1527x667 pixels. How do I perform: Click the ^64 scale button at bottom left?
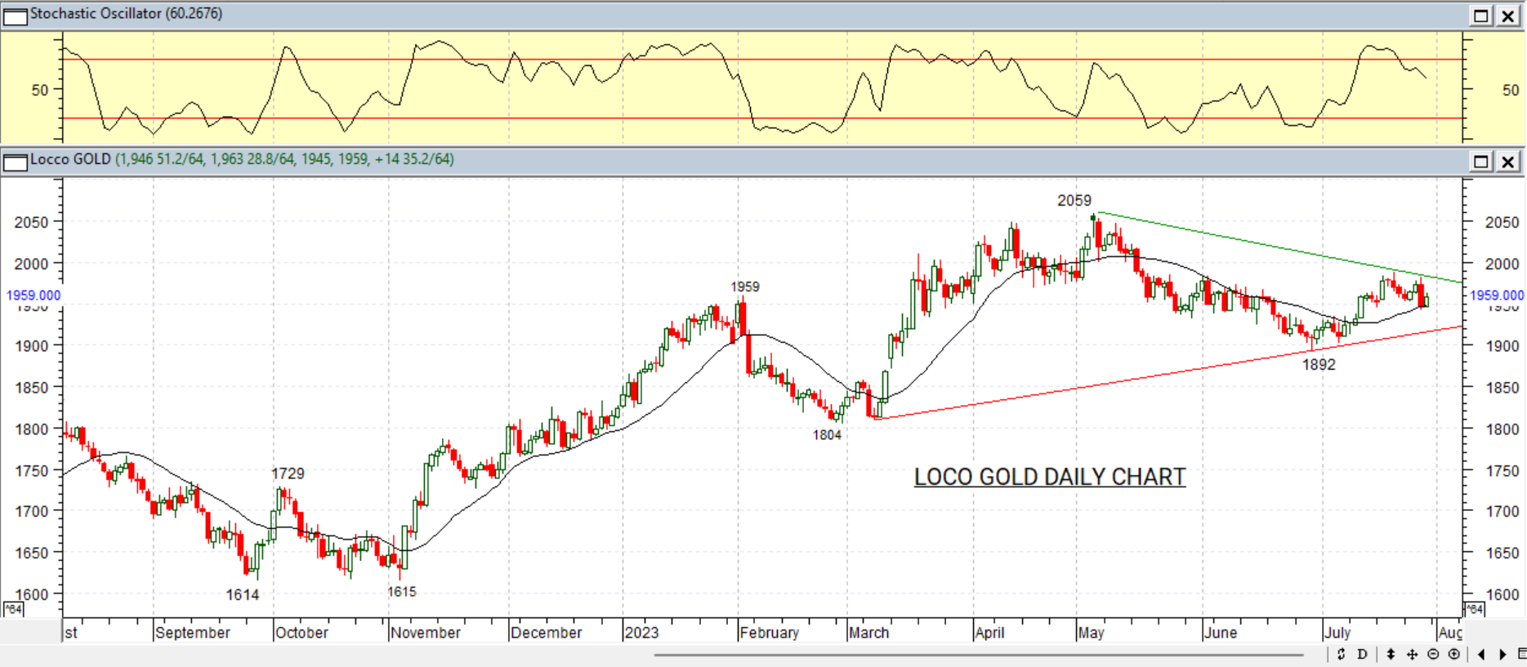13,609
